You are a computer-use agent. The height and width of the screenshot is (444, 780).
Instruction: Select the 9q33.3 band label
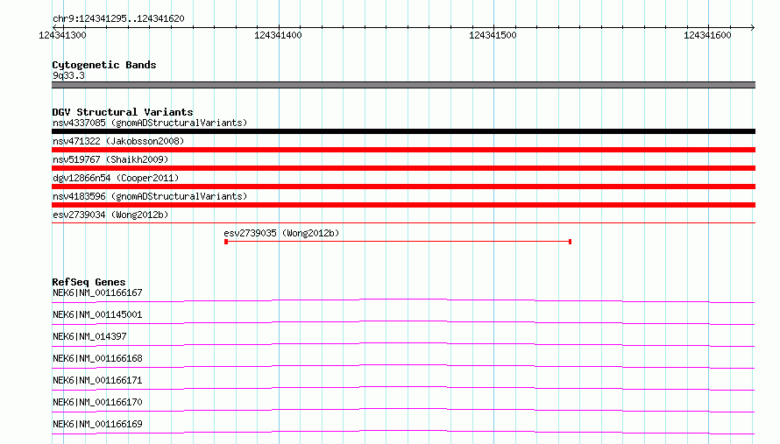click(x=68, y=75)
